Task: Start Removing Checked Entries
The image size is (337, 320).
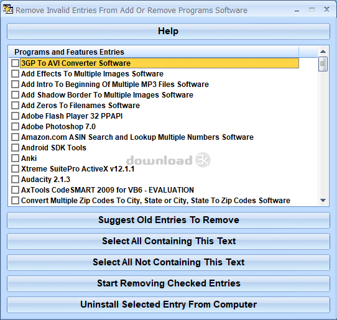Action: point(168,283)
